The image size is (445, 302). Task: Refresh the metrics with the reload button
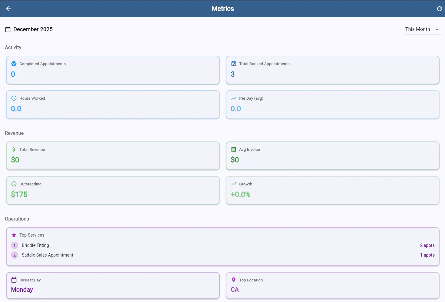439,8
